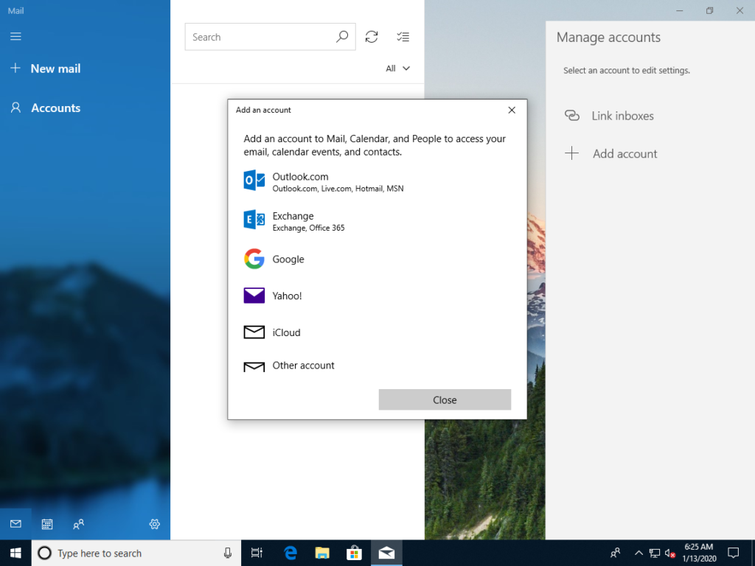Select the Google account option
This screenshot has height=566, width=755.
pos(375,259)
